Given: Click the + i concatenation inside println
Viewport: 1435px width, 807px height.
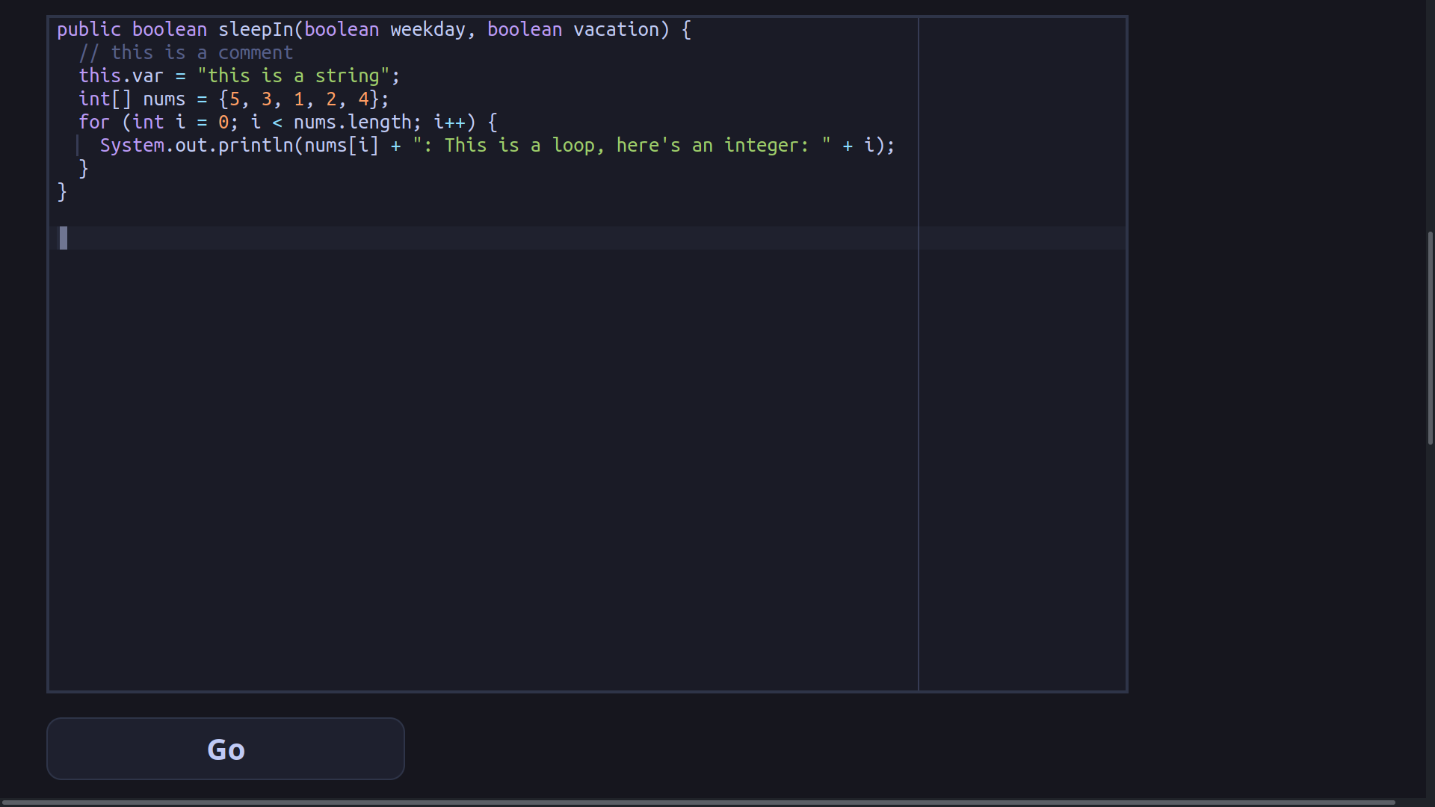Looking at the screenshot, I should [860, 145].
